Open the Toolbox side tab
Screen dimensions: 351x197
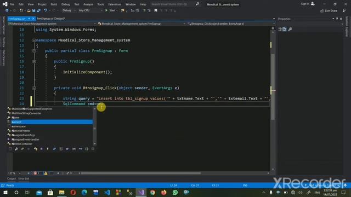4,42
